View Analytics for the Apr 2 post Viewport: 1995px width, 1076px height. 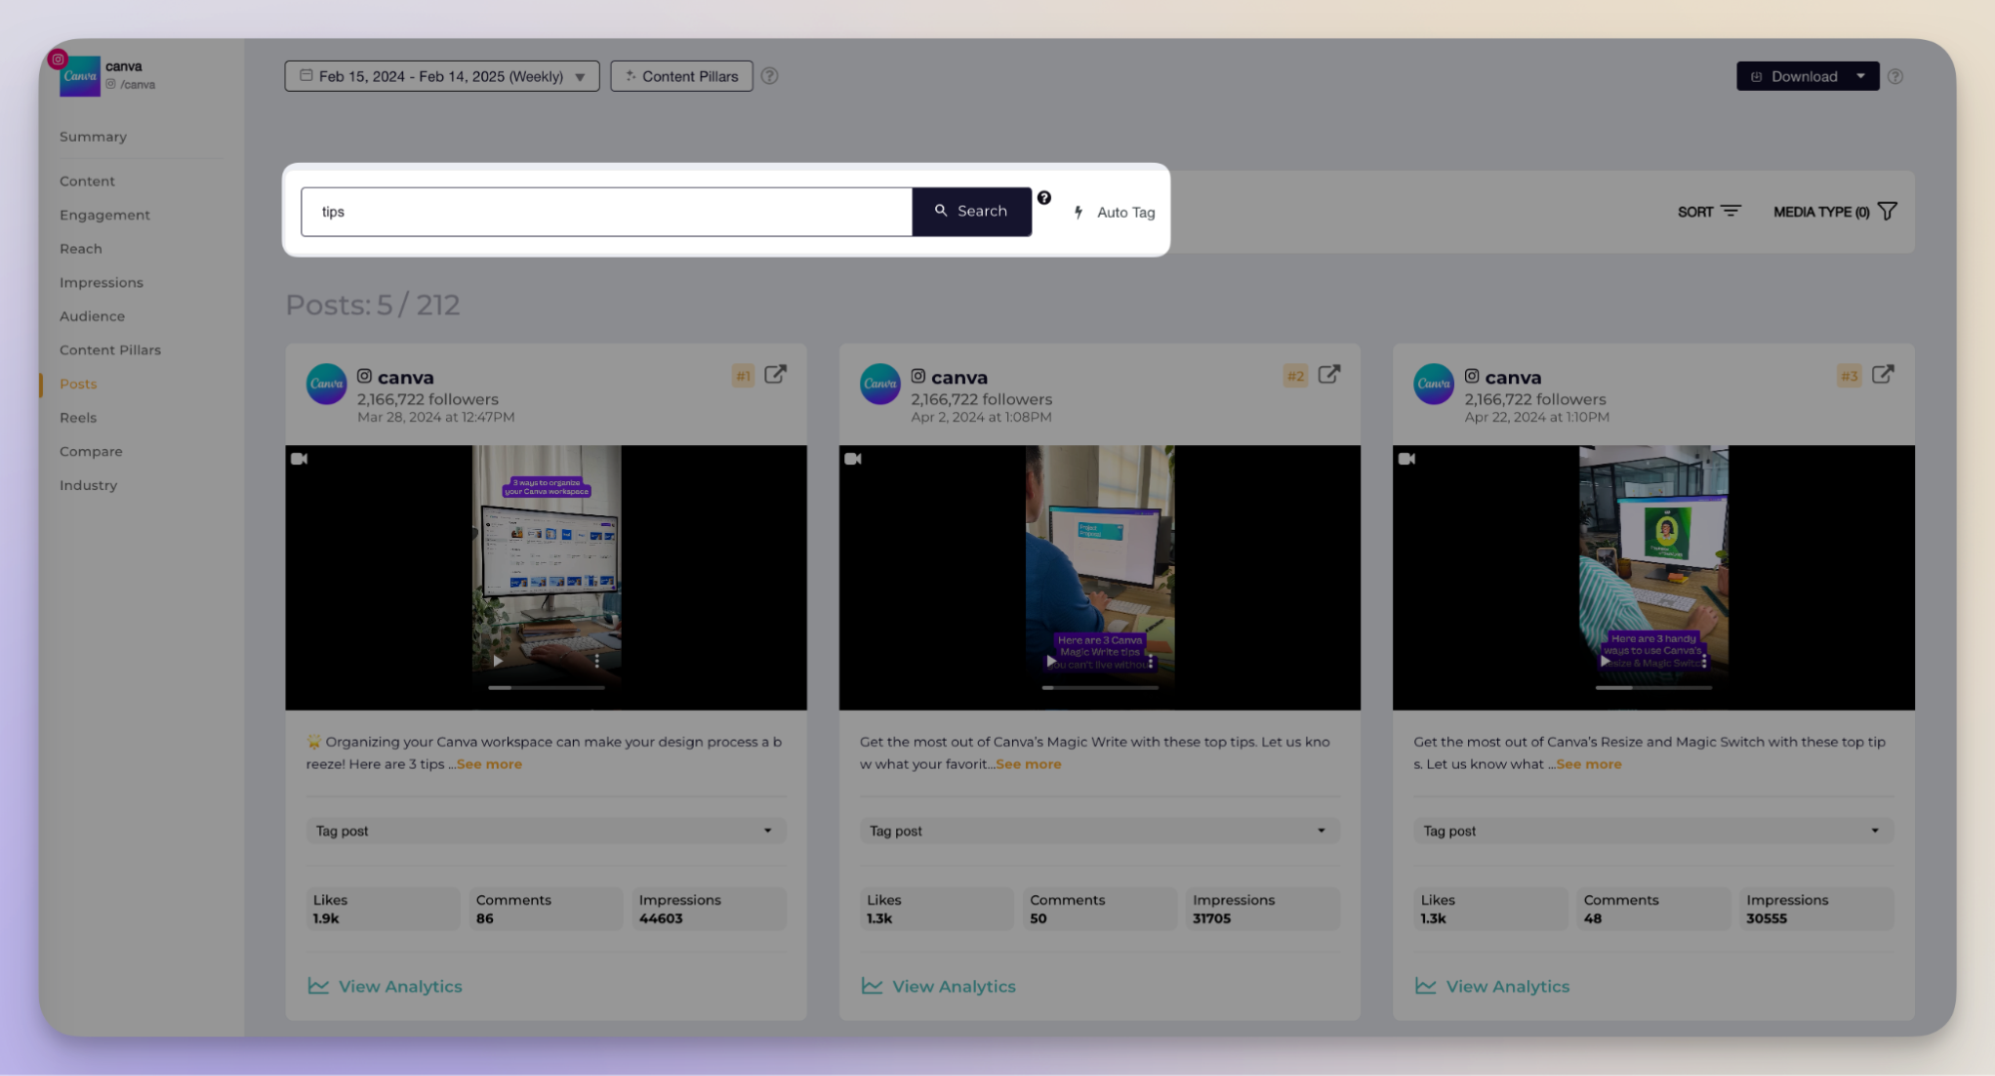pyautogui.click(x=939, y=986)
